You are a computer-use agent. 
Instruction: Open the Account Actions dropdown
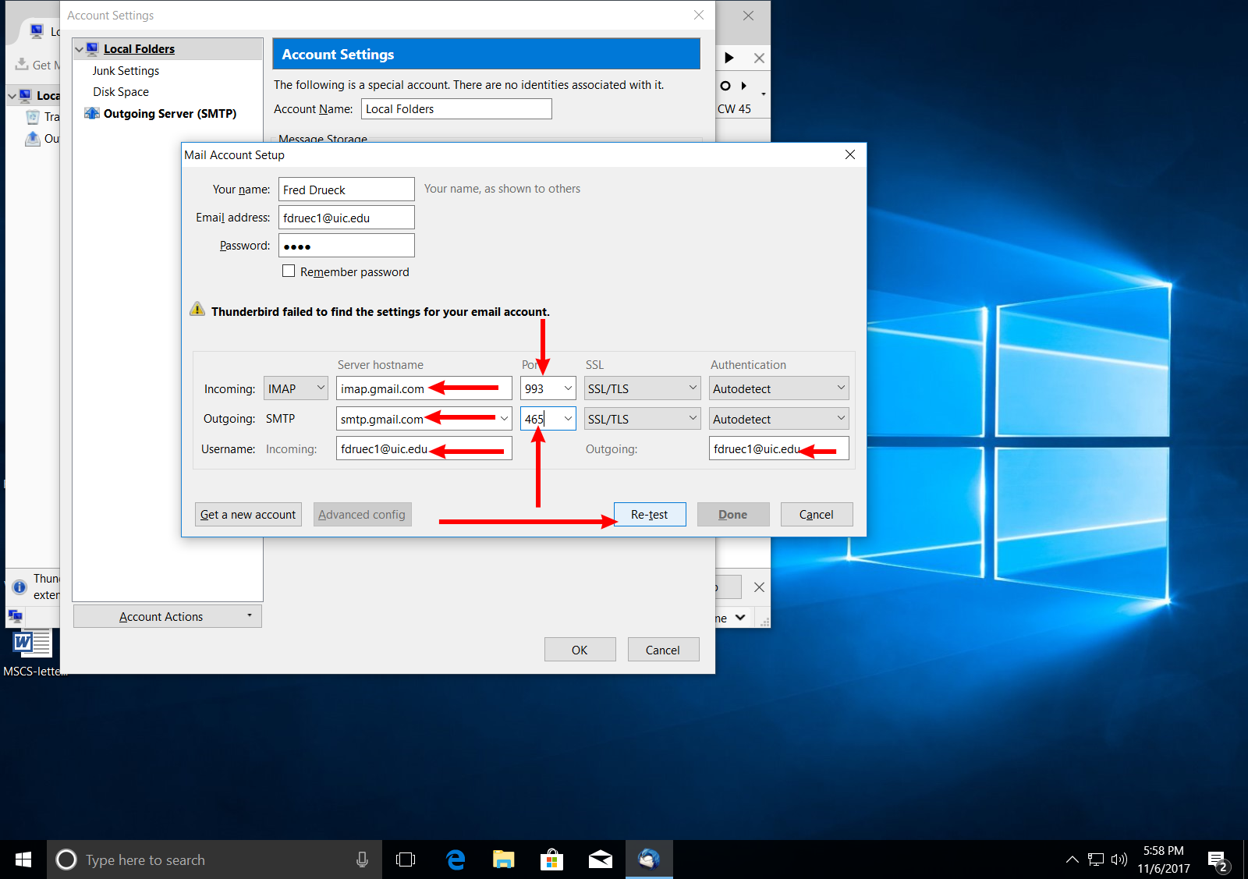168,616
